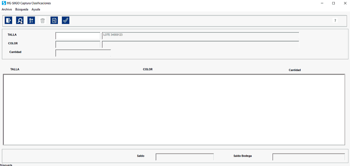Open the Archivo menu
350x166 pixels.
click(x=7, y=10)
